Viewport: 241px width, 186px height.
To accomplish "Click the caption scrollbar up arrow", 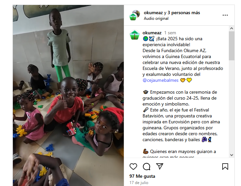I will pos(231,29).
